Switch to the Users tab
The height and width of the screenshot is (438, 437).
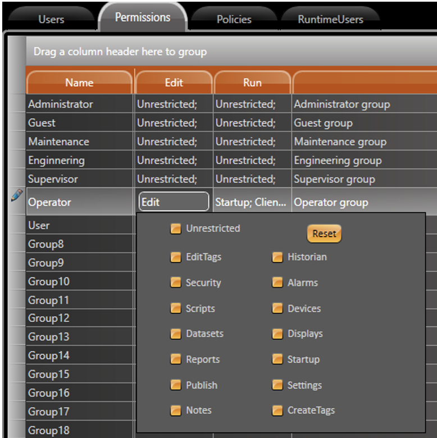point(51,20)
